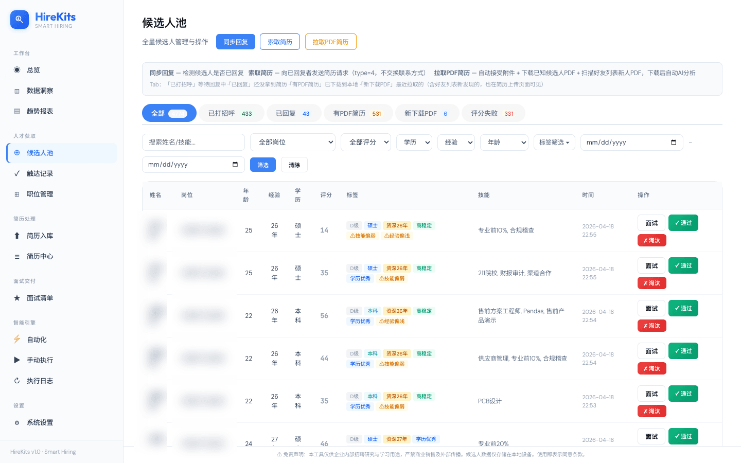Switch to 有PDF简历 tab
Image resolution: width=741 pixels, height=463 pixels.
pyautogui.click(x=358, y=113)
